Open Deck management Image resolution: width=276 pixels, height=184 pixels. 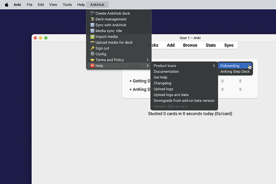[119, 19]
